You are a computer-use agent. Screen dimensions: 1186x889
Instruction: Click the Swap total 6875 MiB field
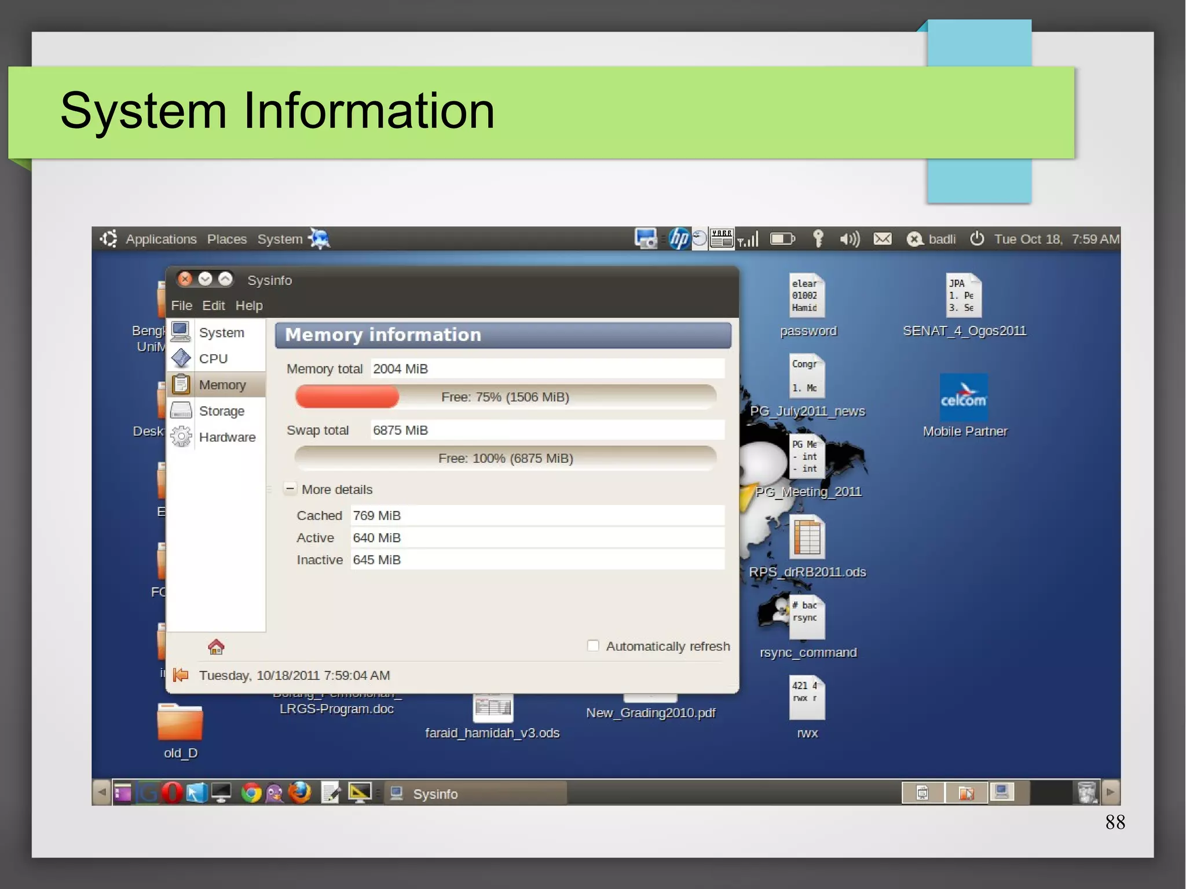point(547,430)
